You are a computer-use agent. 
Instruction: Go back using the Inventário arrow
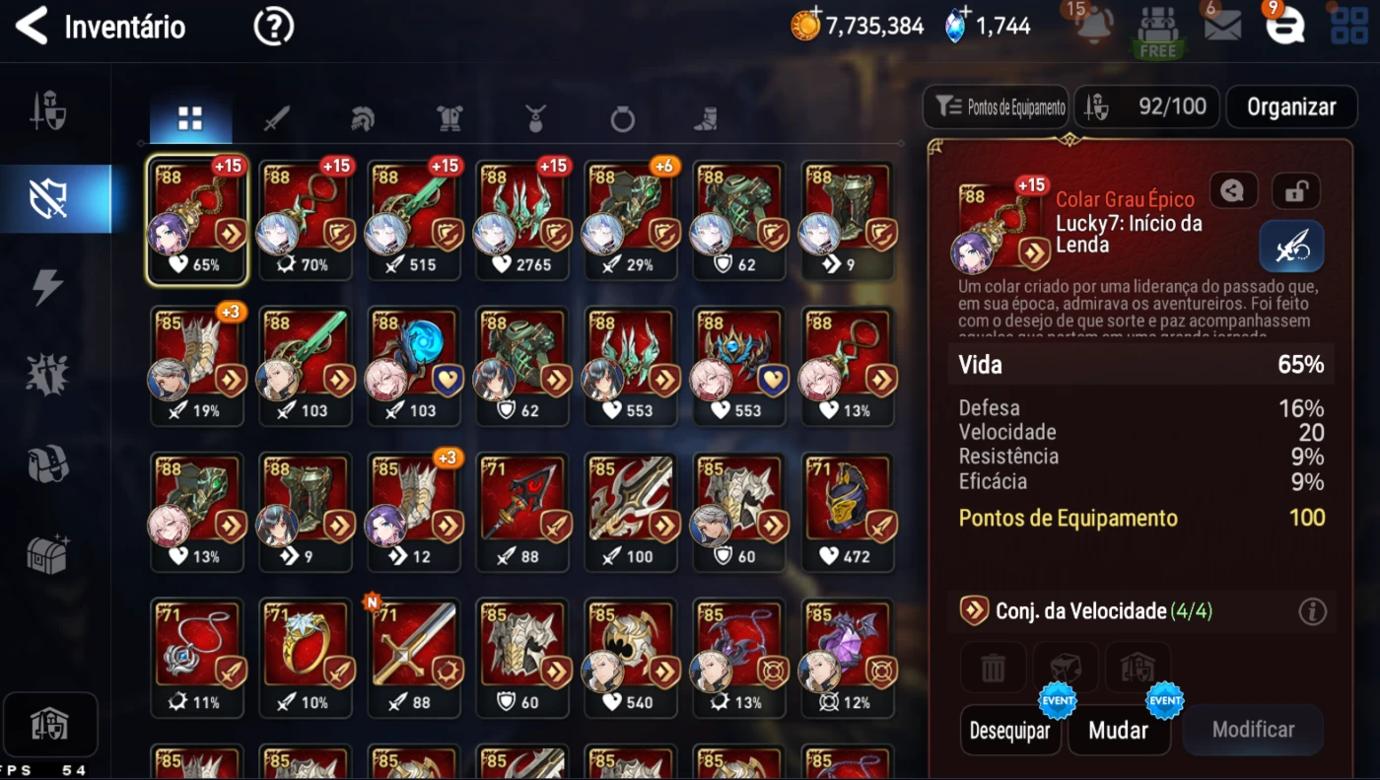(x=32, y=27)
